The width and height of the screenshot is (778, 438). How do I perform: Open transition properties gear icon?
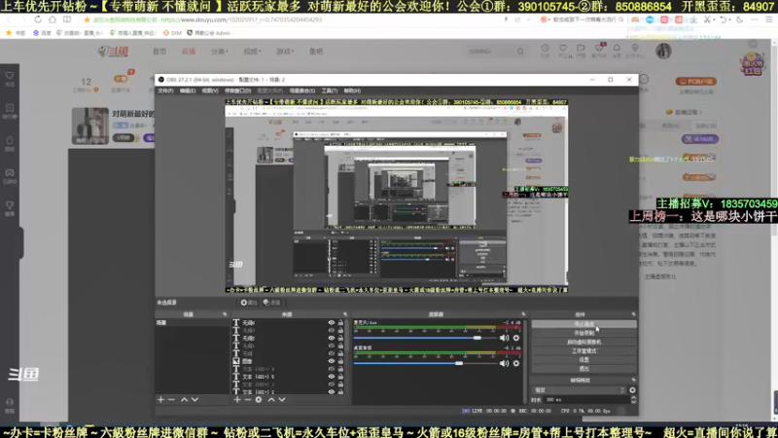tap(632, 390)
